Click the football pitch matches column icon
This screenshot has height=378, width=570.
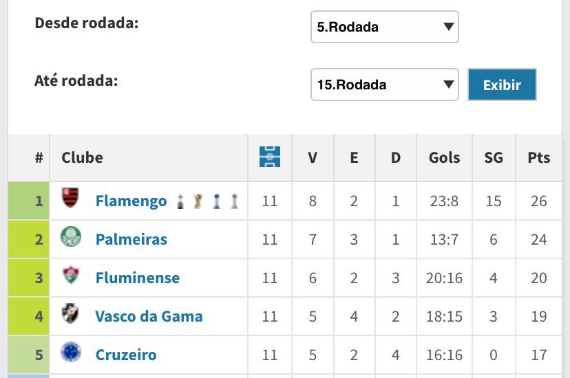coord(270,157)
